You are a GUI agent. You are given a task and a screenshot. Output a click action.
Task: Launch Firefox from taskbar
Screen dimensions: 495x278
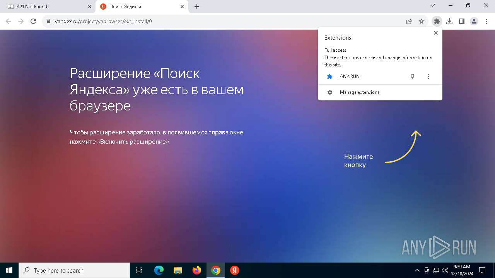tap(197, 270)
